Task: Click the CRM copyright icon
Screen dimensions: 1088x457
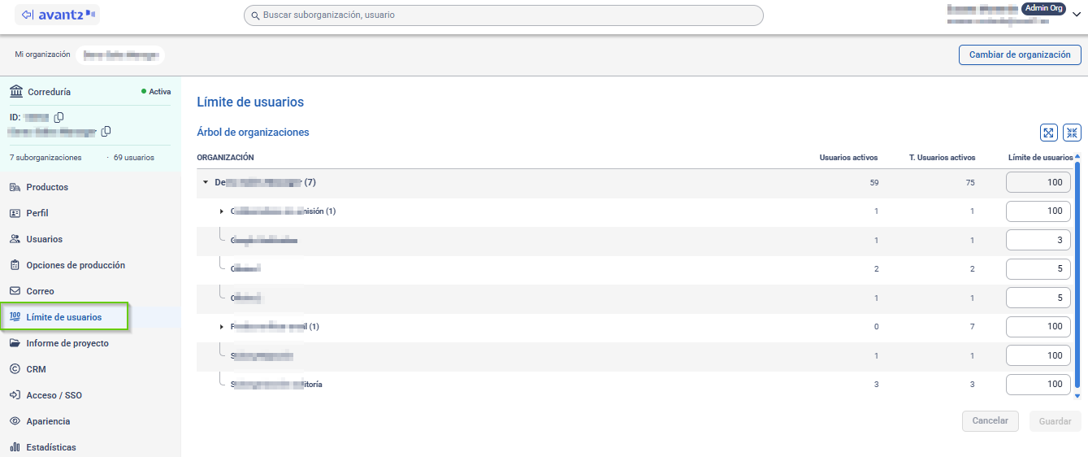Action: 15,369
